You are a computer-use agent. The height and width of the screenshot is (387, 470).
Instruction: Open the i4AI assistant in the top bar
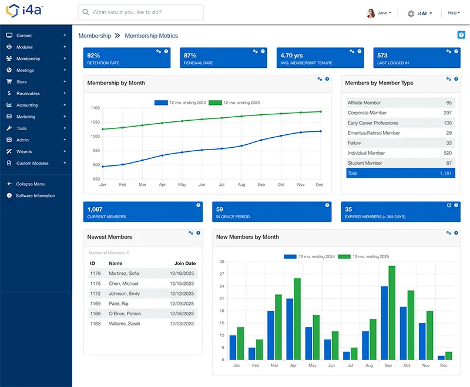pos(420,12)
